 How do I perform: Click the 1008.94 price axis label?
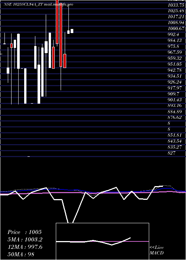176,23
